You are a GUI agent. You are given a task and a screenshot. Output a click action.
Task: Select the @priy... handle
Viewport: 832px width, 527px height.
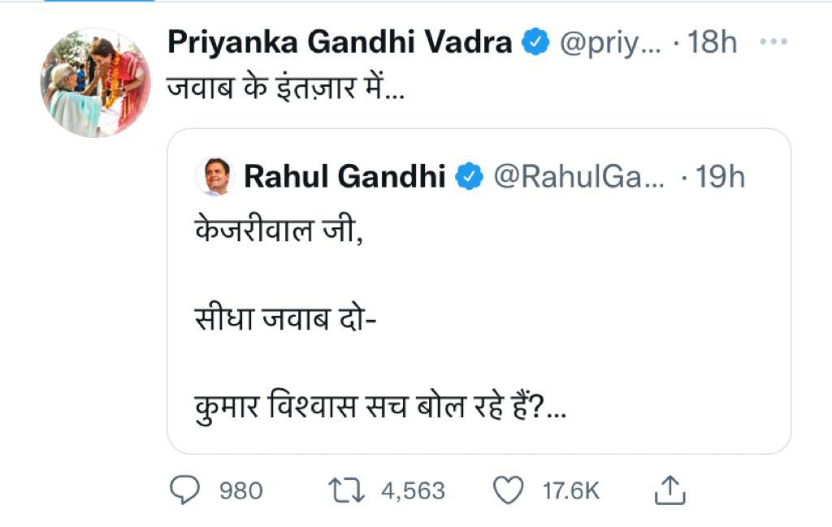[610, 43]
